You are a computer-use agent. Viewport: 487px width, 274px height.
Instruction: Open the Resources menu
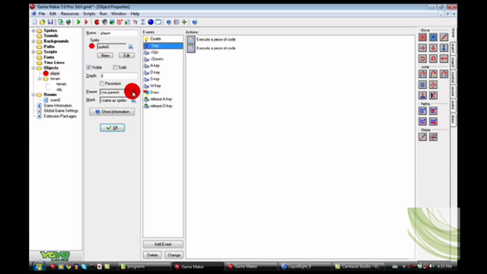pos(70,14)
